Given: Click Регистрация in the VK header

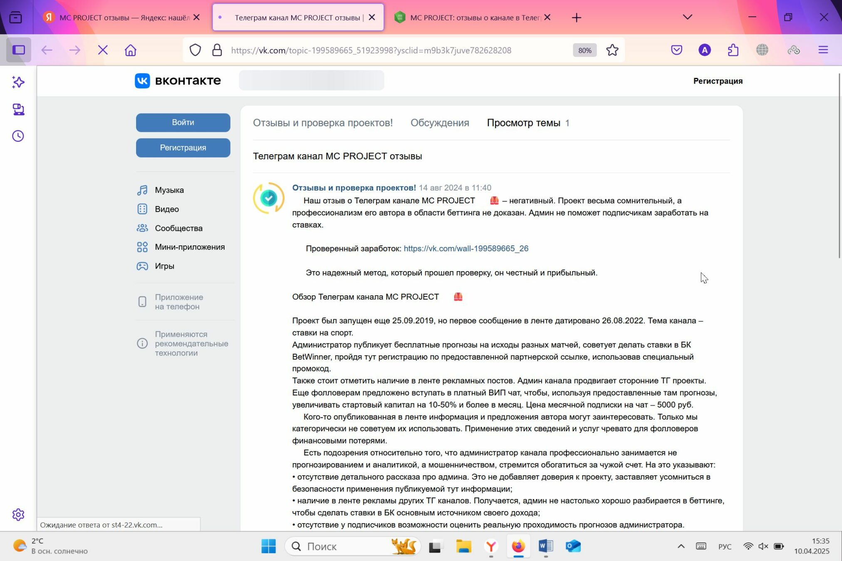Looking at the screenshot, I should [718, 81].
